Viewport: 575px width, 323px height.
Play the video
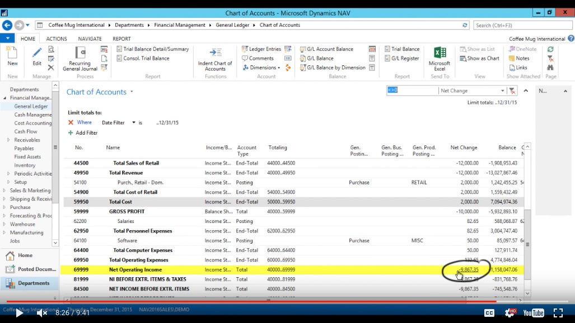[19, 313]
